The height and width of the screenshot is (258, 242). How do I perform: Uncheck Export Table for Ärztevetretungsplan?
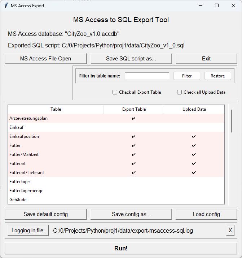point(134,118)
